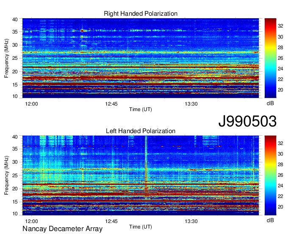This screenshot has height=234, width=288.
Task: Click the 12:45 tick label under the top plot
Action: coord(111,104)
